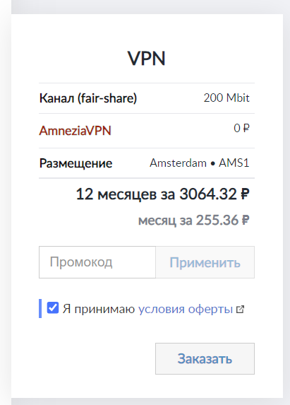Image resolution: width=290 pixels, height=405 pixels.
Task: Place the order with Заказать button
Action: pyautogui.click(x=205, y=358)
